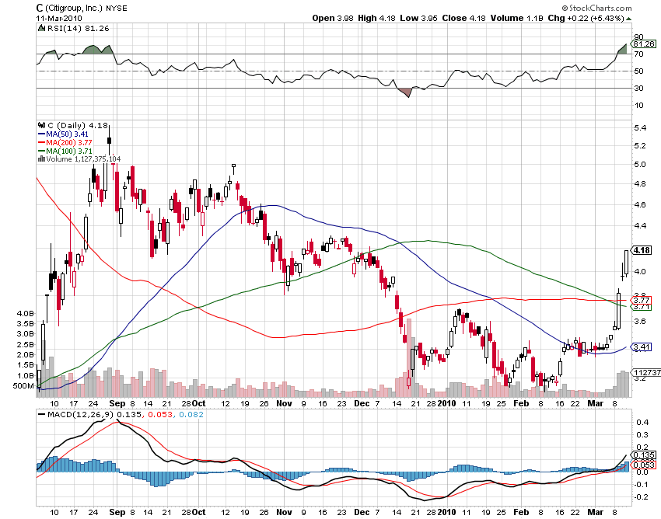Open the StockCharts.com copyright link
Image resolution: width=661 pixels, height=519 pixels.
(x=596, y=8)
